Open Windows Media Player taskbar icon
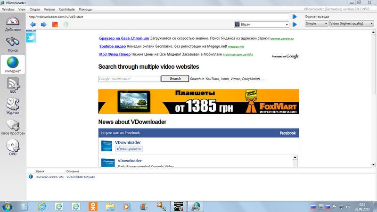377x212 pixels. (x=127, y=206)
